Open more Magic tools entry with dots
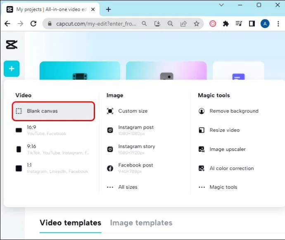The image size is (285, 240). pos(218,187)
